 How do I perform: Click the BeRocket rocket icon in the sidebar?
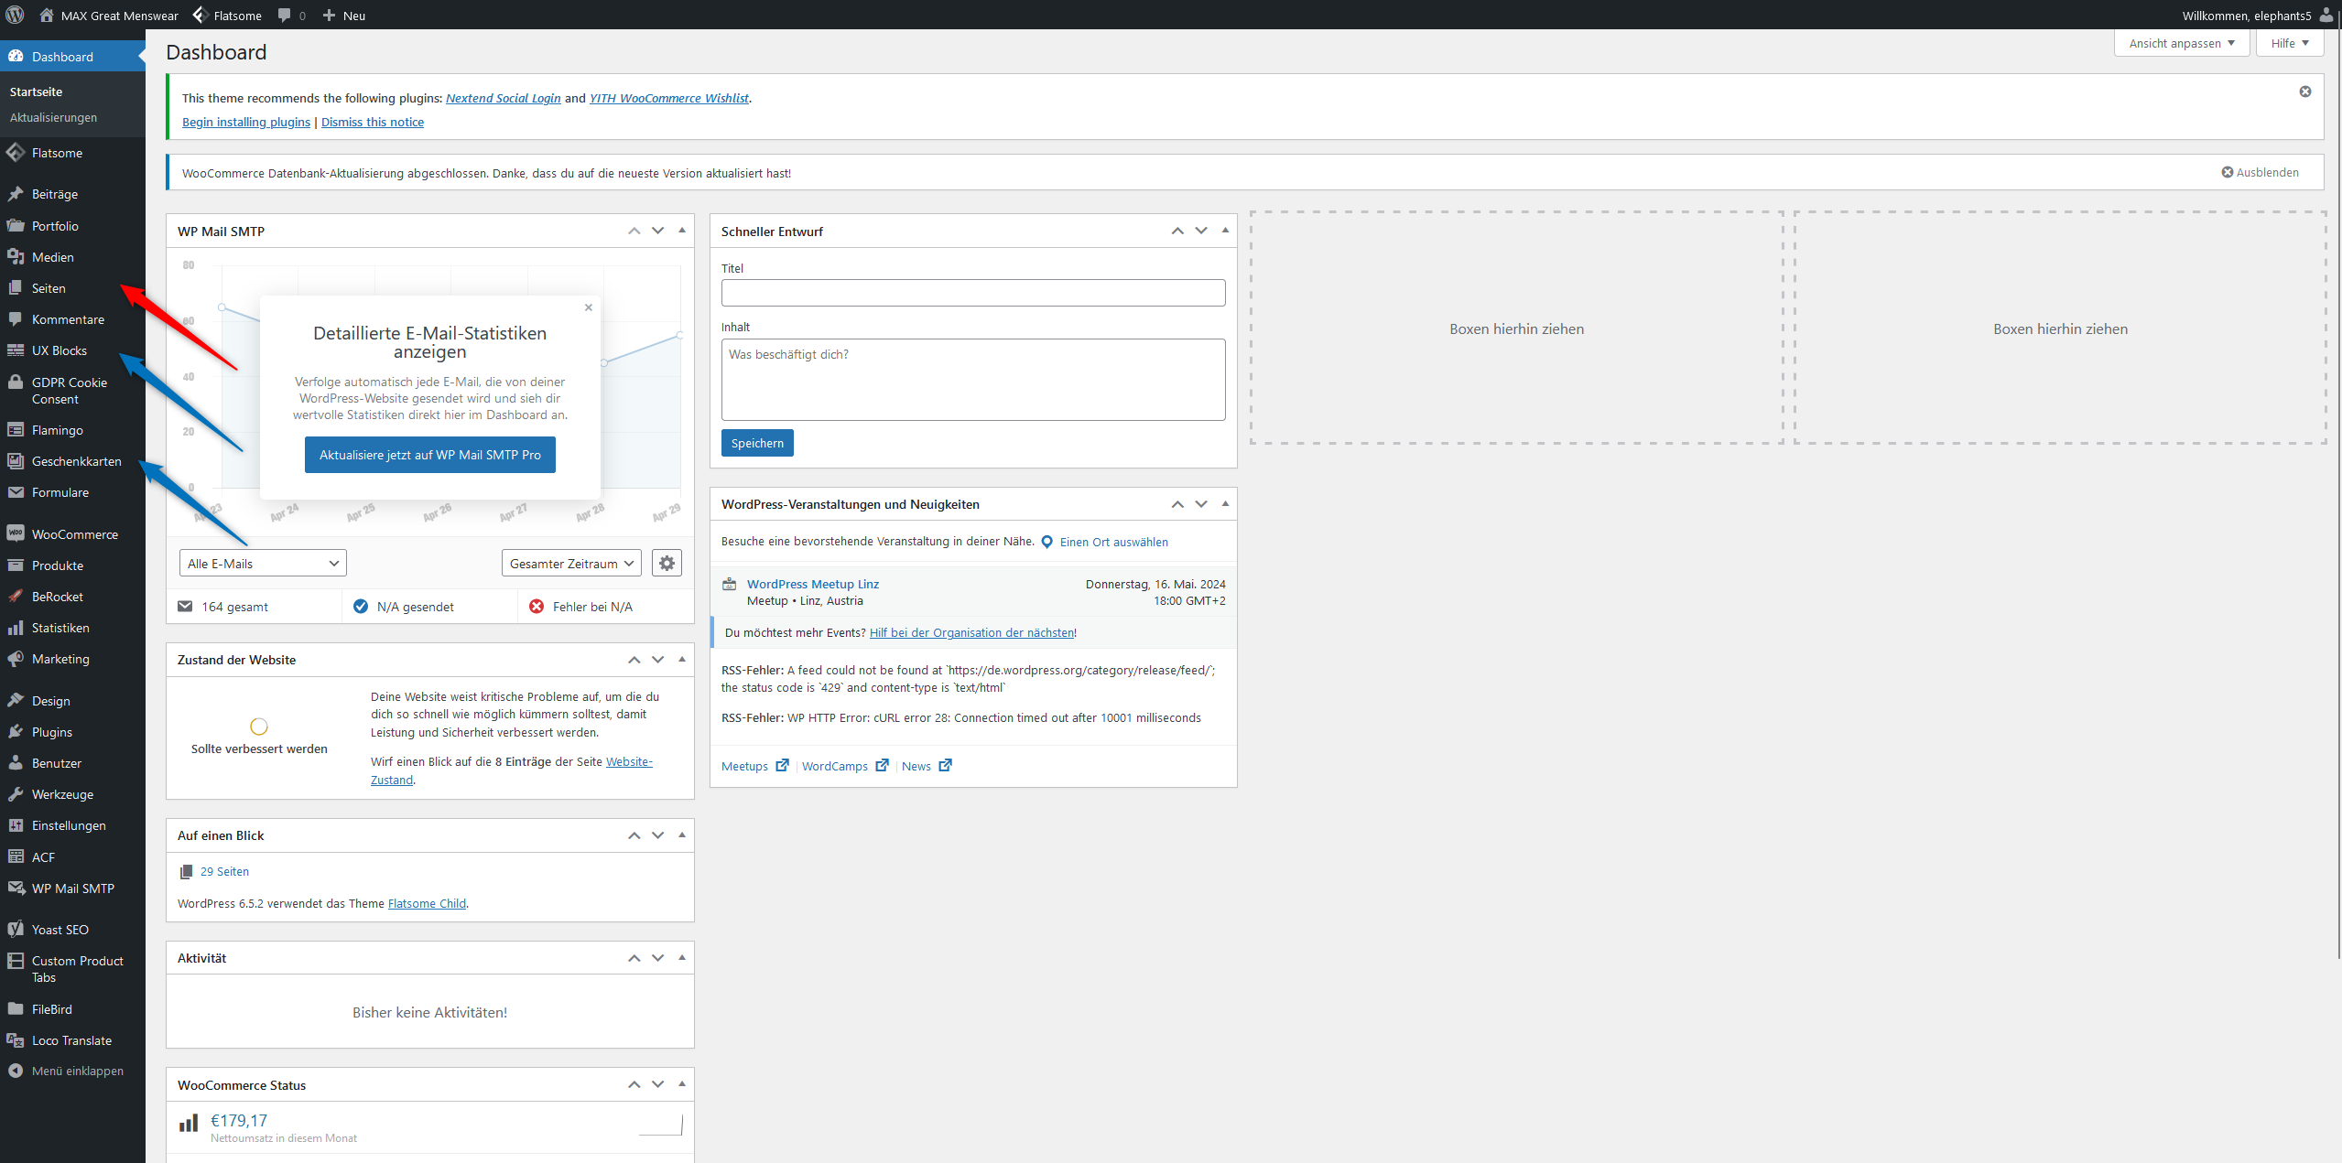coord(16,597)
